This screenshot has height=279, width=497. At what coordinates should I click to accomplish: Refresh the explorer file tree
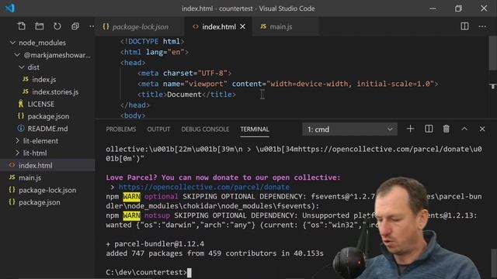pos(57,26)
